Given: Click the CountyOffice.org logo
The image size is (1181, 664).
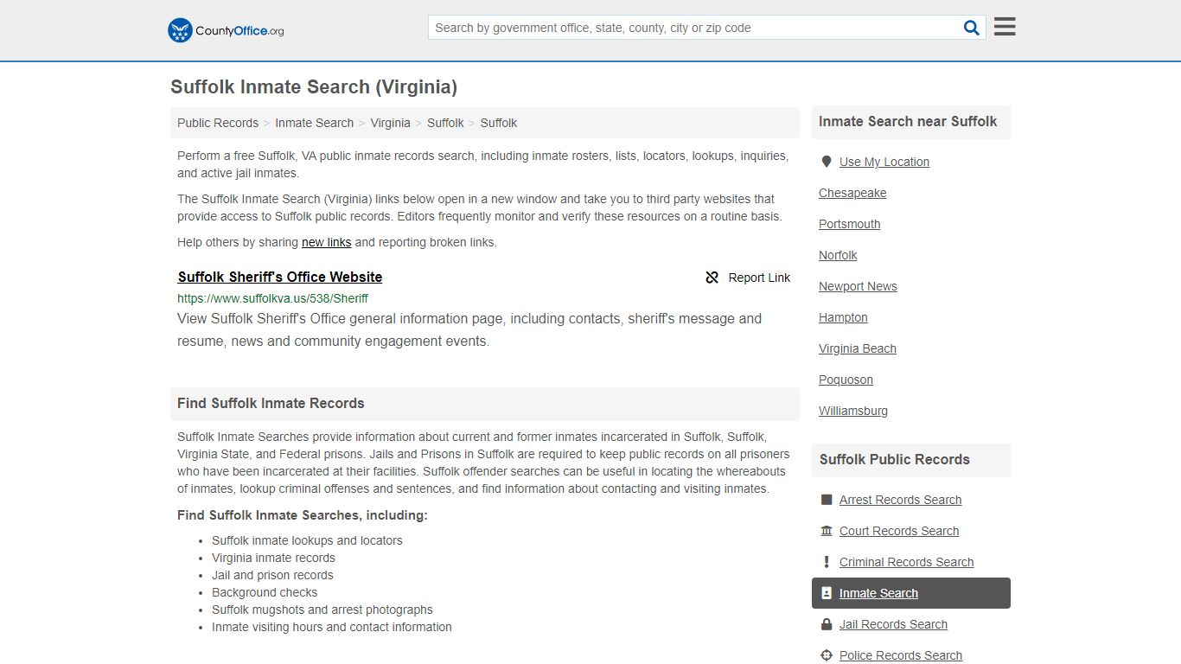Looking at the screenshot, I should pyautogui.click(x=226, y=30).
